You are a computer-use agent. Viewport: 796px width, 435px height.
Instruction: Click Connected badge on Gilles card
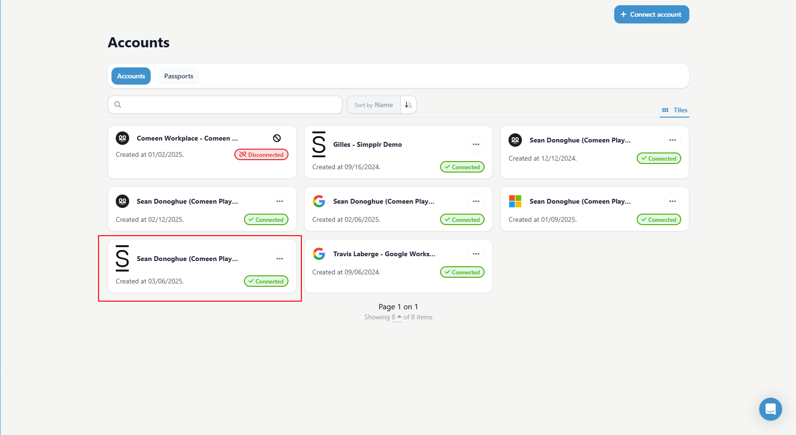click(462, 167)
